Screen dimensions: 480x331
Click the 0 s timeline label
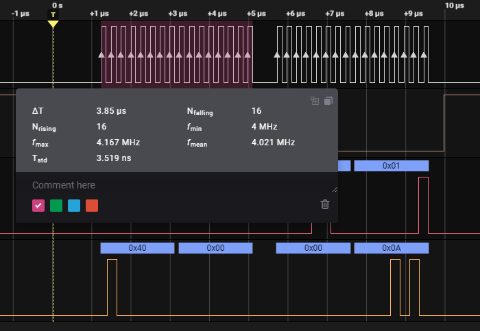pos(57,5)
